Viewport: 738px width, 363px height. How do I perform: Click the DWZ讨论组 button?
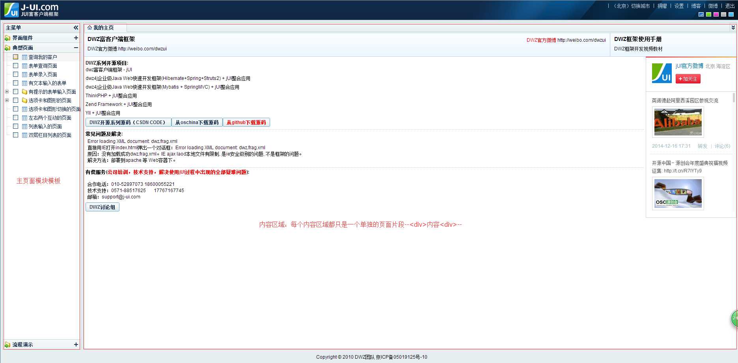(x=102, y=207)
